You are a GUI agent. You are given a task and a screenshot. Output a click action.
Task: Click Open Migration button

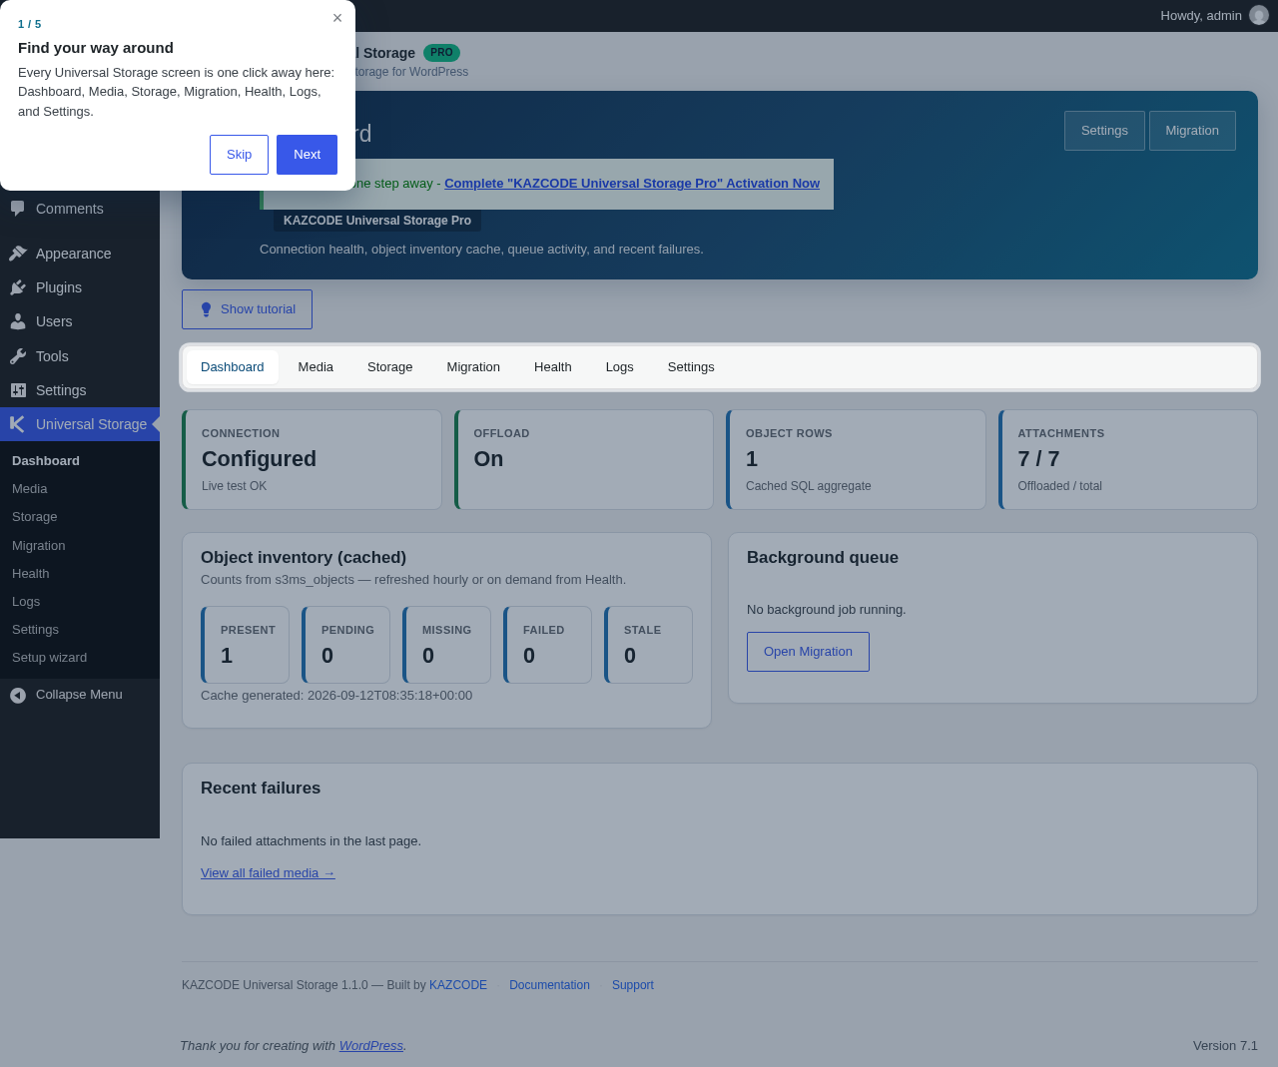[x=808, y=652]
